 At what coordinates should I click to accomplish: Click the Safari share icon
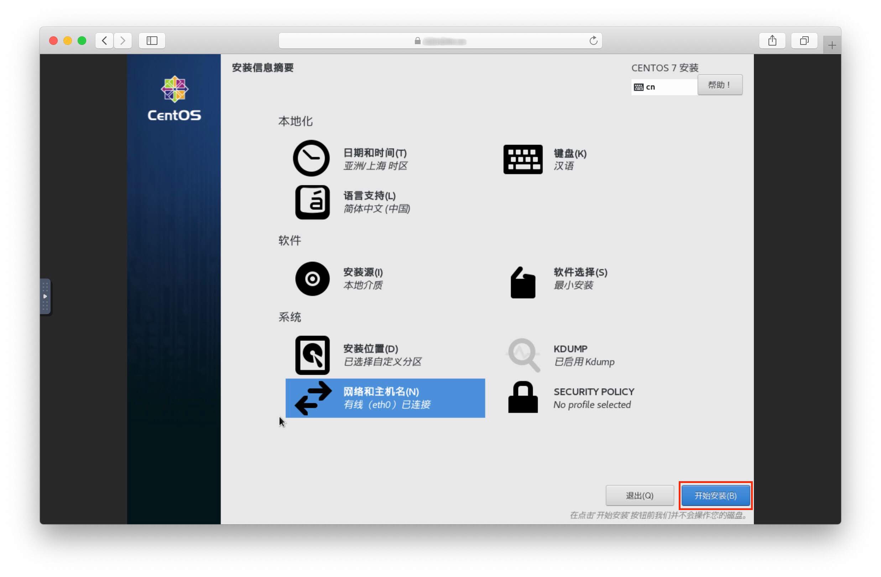point(772,40)
